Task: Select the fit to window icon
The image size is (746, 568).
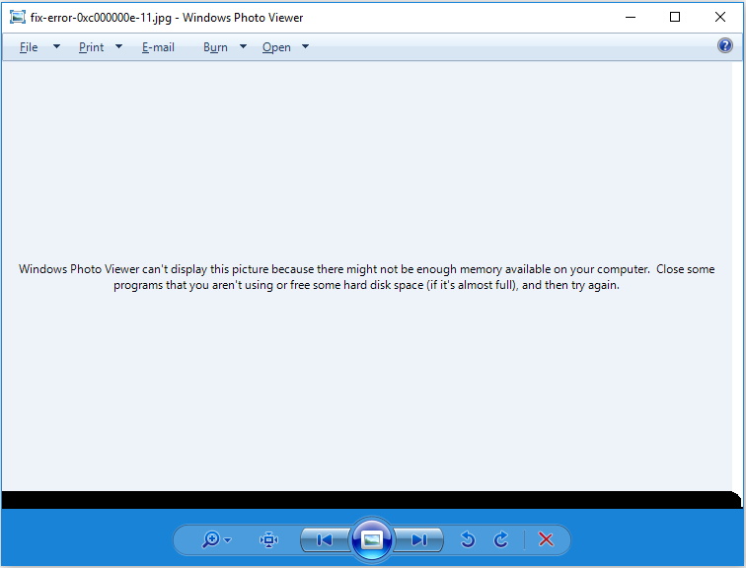Action: (x=268, y=540)
